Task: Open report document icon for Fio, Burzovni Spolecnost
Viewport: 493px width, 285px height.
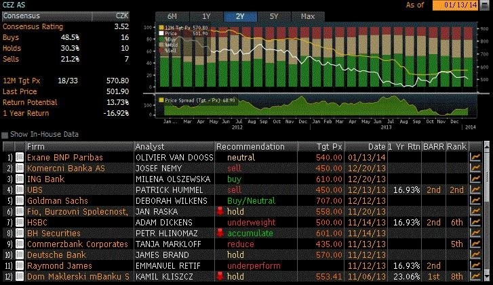Action: [20, 212]
